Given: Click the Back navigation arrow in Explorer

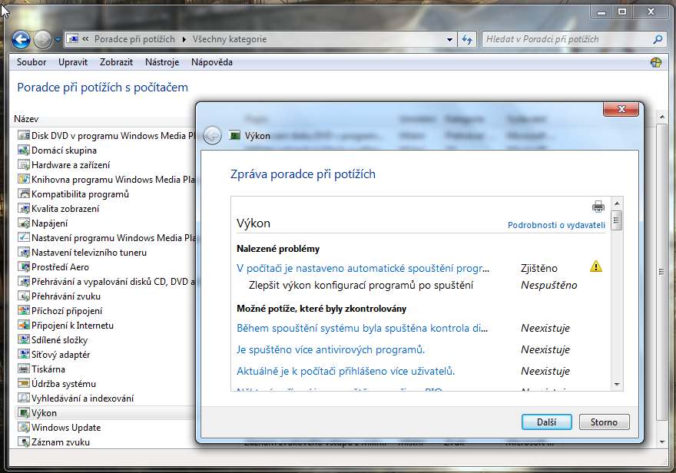Looking at the screenshot, I should 21,40.
